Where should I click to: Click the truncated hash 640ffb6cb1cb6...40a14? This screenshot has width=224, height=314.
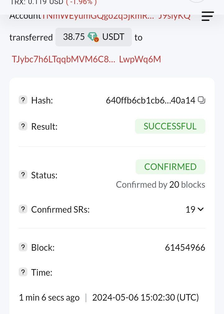pyautogui.click(x=150, y=100)
